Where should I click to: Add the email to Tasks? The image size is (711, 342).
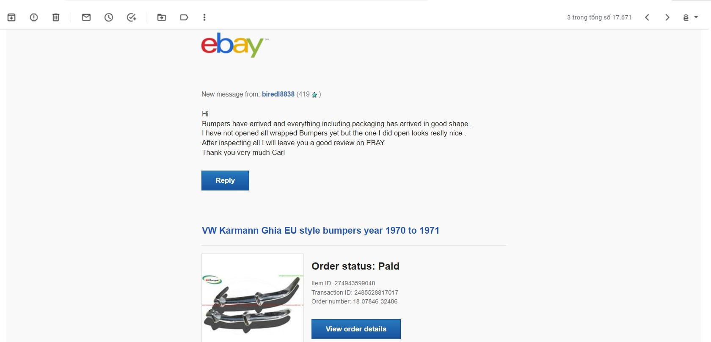click(132, 17)
